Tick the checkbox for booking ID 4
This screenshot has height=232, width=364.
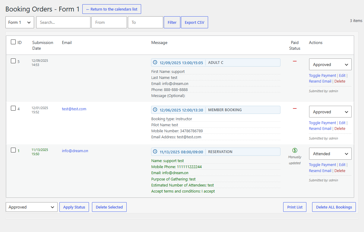13,108
